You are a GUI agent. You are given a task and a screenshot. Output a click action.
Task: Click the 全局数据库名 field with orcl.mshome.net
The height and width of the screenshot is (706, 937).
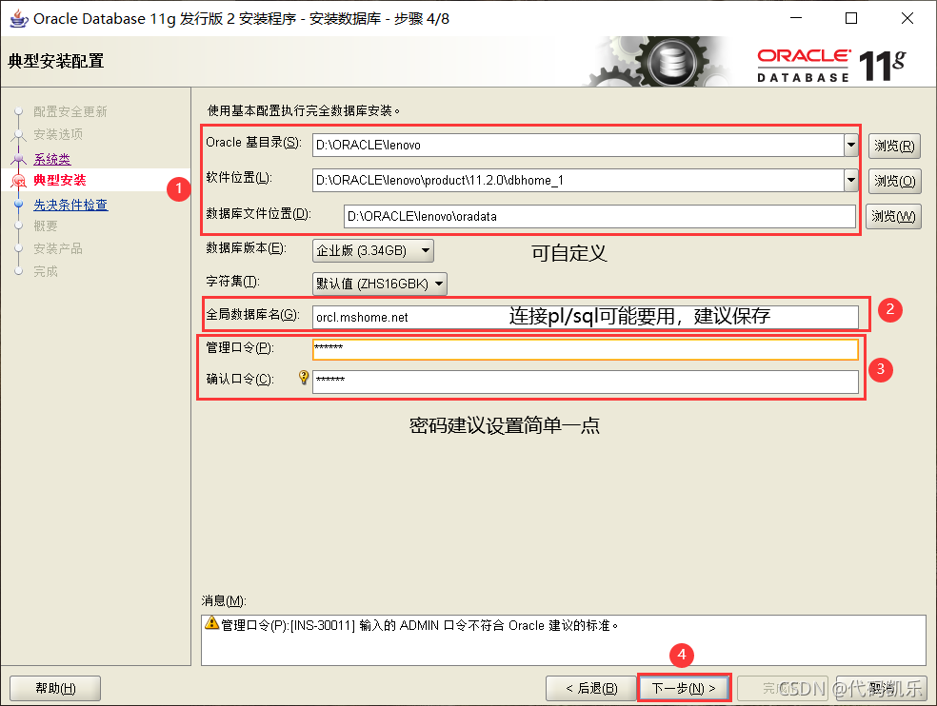click(x=585, y=317)
